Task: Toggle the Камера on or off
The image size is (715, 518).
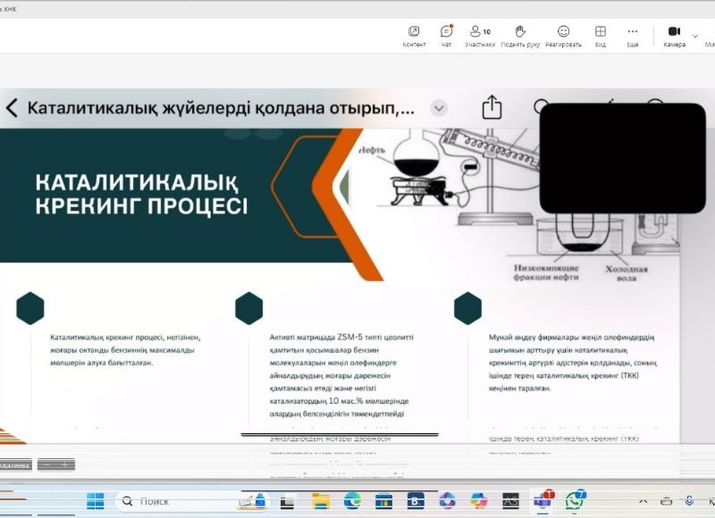Action: [674, 36]
